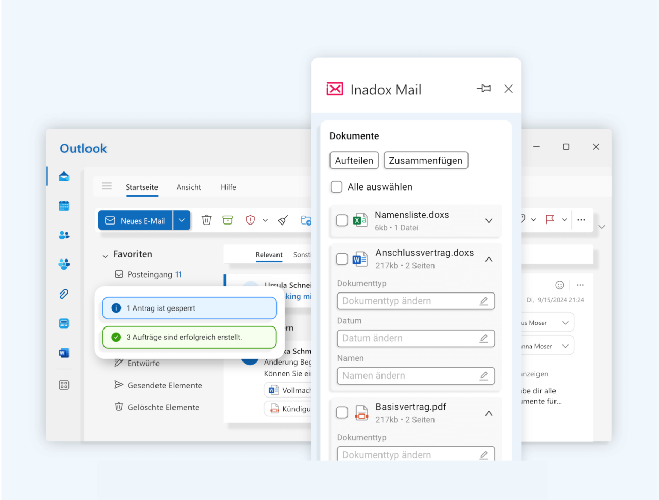This screenshot has height=500, width=659.
Task: Open the Calendar icon in Outlook sidebar
Action: pyautogui.click(x=64, y=206)
